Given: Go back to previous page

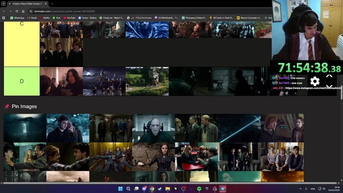Looking at the screenshot, I should [4, 11].
